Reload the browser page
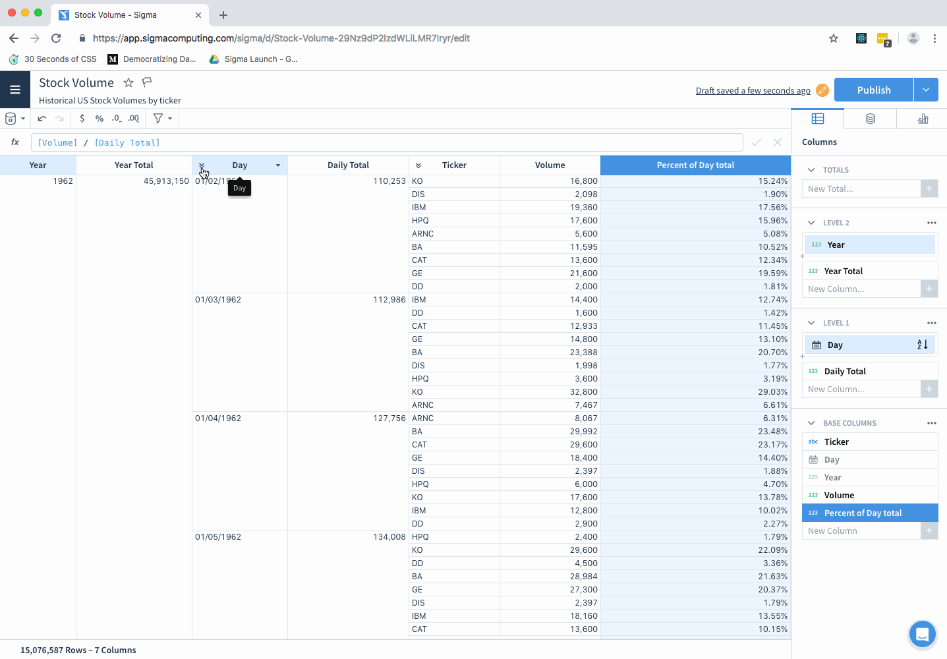Viewport: 947px width, 659px height. pos(56,38)
